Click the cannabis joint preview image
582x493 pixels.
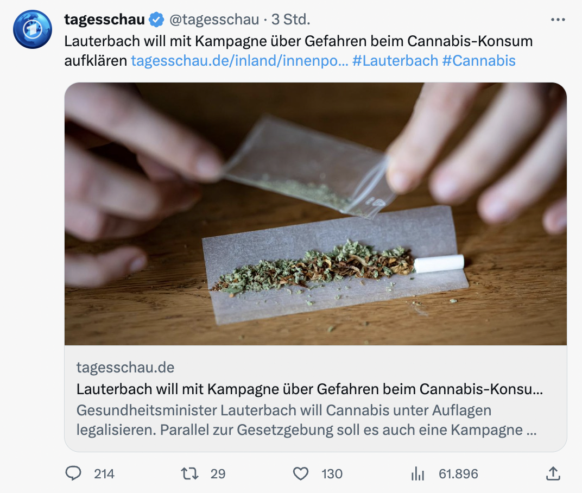315,214
